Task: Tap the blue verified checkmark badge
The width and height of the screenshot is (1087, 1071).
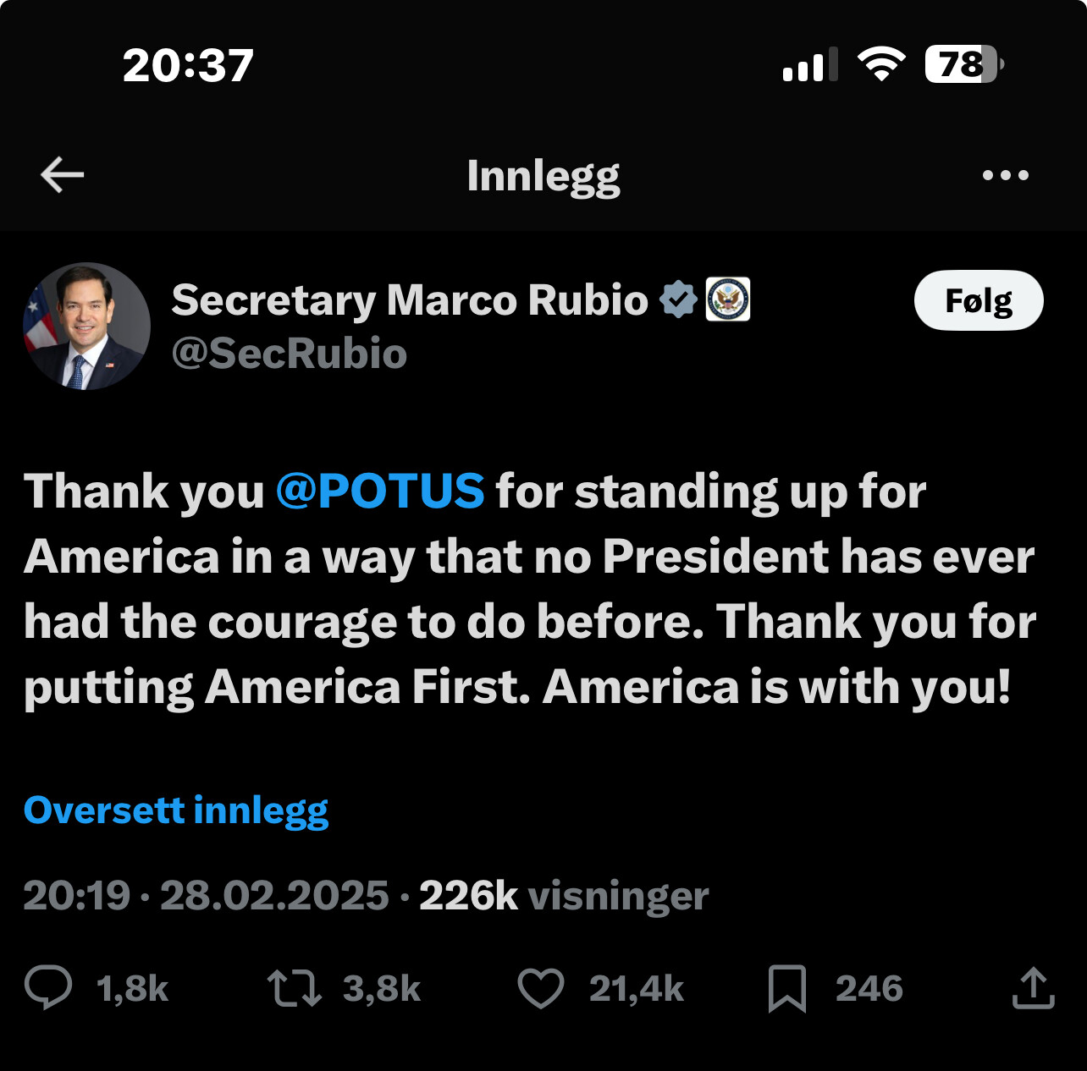Action: pyautogui.click(x=678, y=299)
